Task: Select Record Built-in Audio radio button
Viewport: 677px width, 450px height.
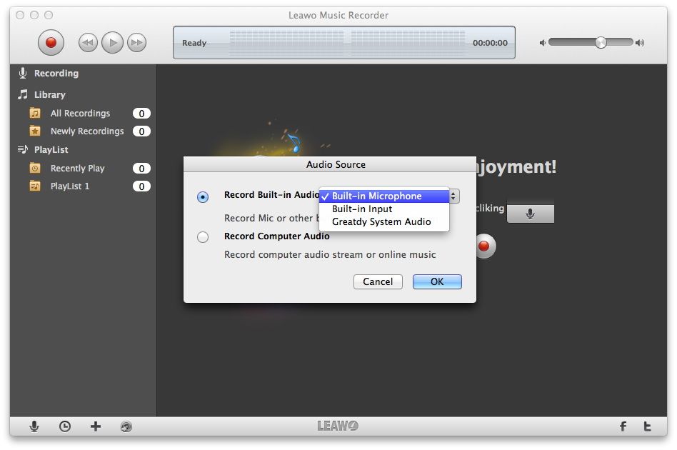Action: 203,197
